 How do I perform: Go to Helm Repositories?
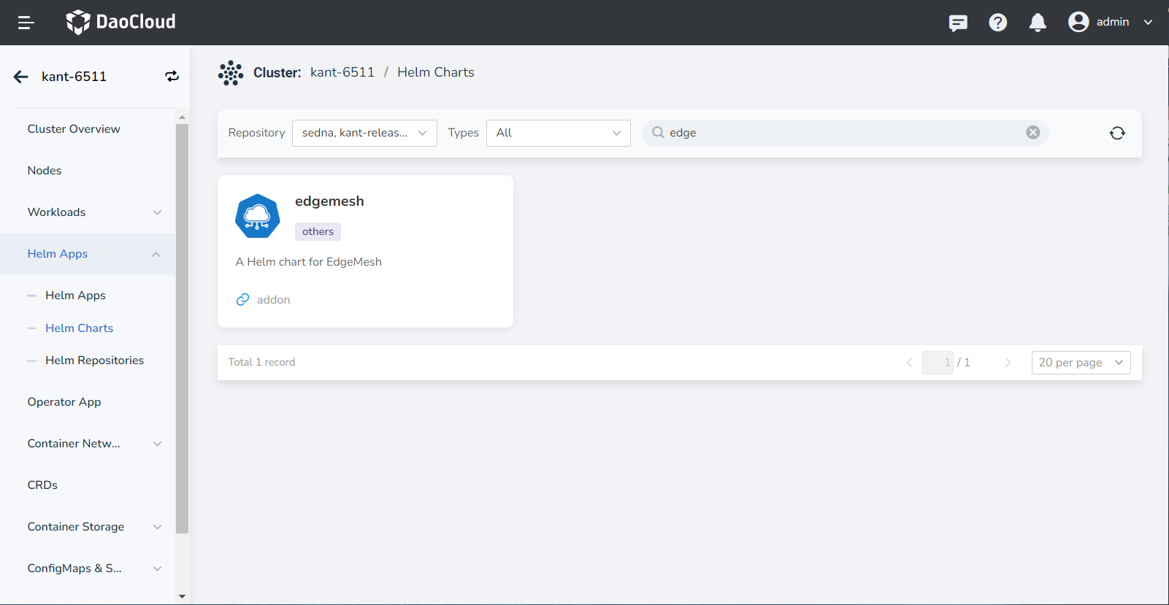click(94, 361)
